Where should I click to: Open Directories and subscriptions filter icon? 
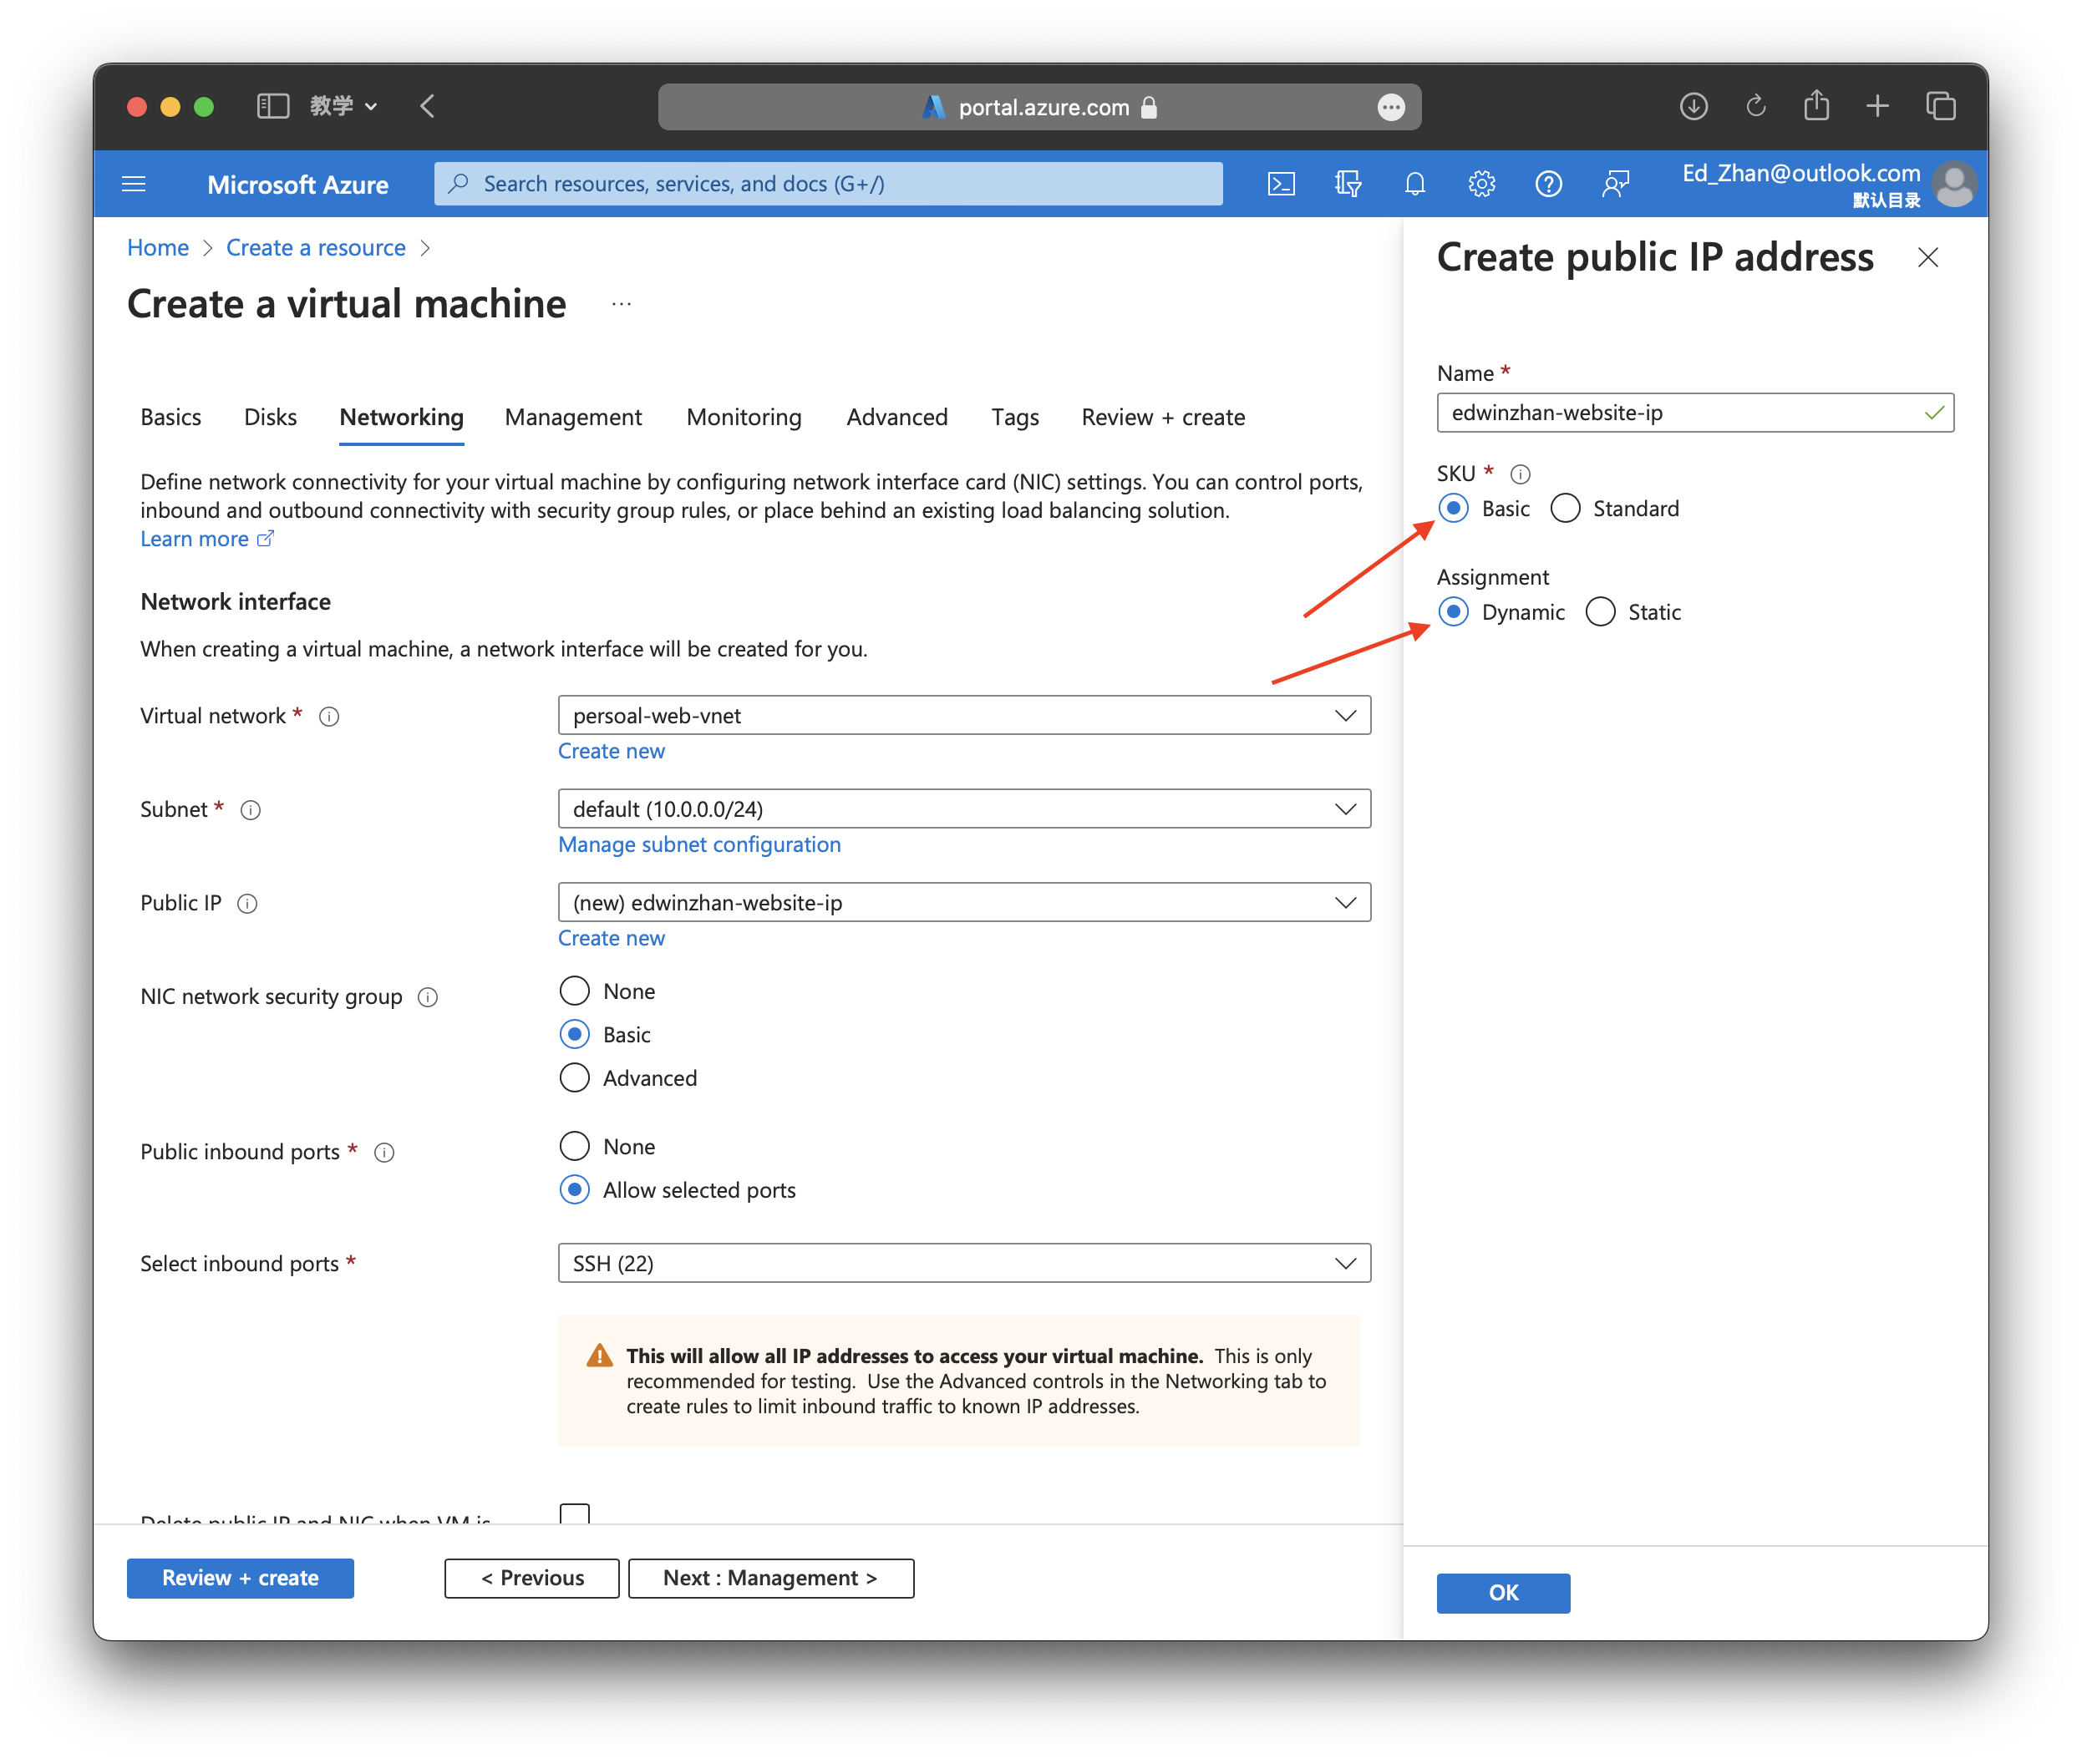pos(1348,184)
